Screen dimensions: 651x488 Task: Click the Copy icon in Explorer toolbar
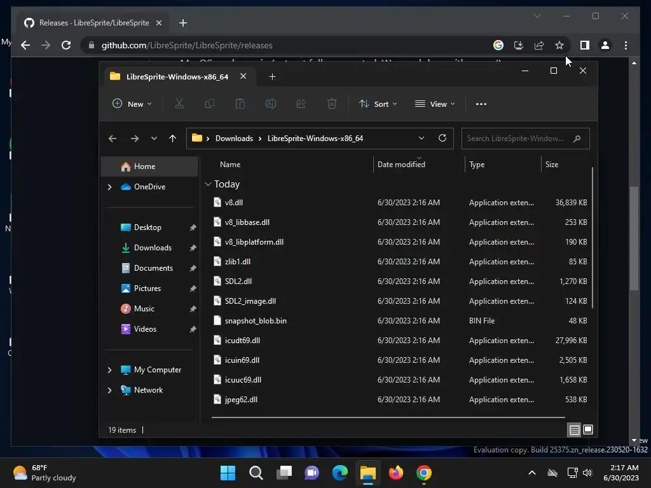point(210,104)
